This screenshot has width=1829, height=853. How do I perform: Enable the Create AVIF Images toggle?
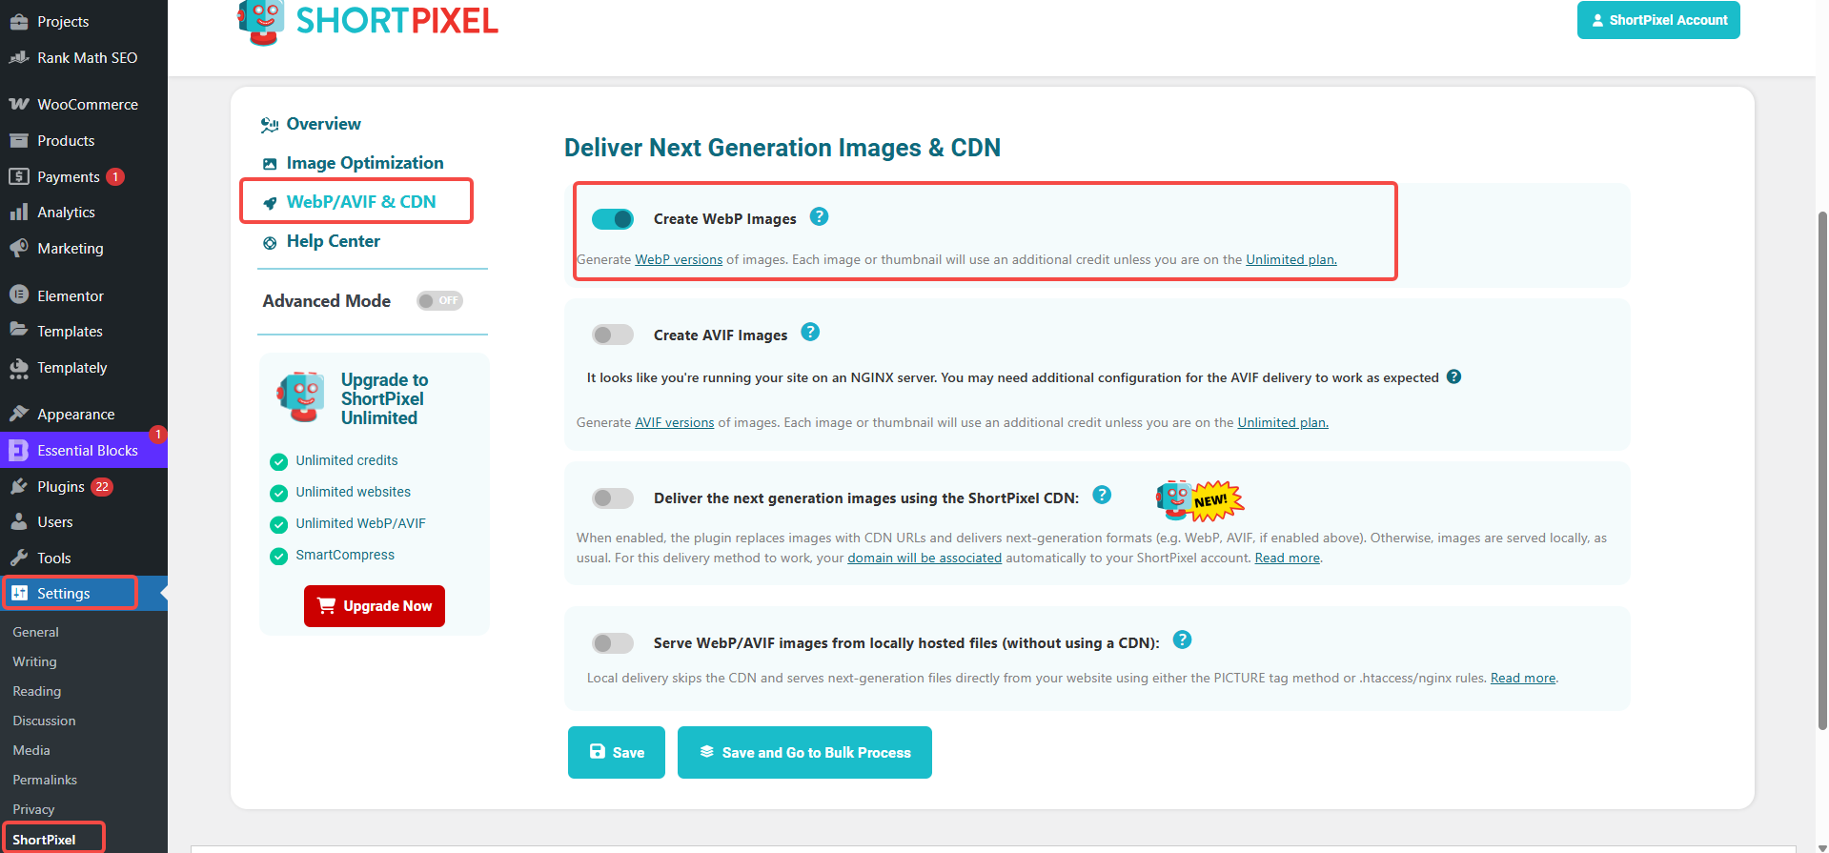[613, 335]
